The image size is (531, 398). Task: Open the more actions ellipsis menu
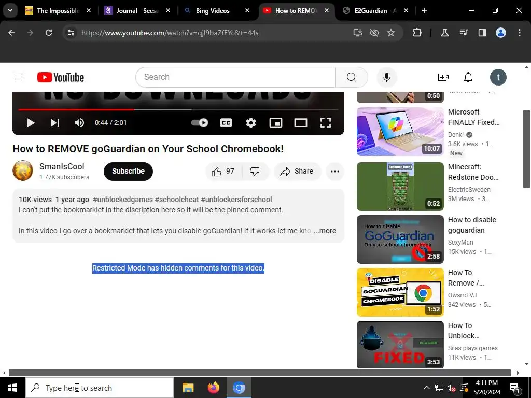[335, 171]
